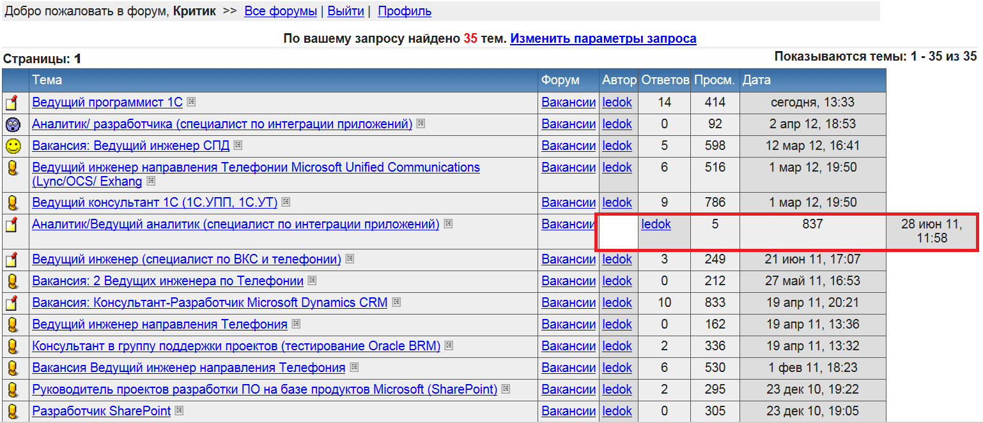Click the small preview icon after Ведущий программист 1С title
This screenshot has width=983, height=423.
(x=191, y=102)
